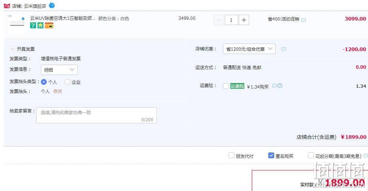Increase quantity with the plus button
Image resolution: width=368 pixels, height=191 pixels.
tap(244, 20)
